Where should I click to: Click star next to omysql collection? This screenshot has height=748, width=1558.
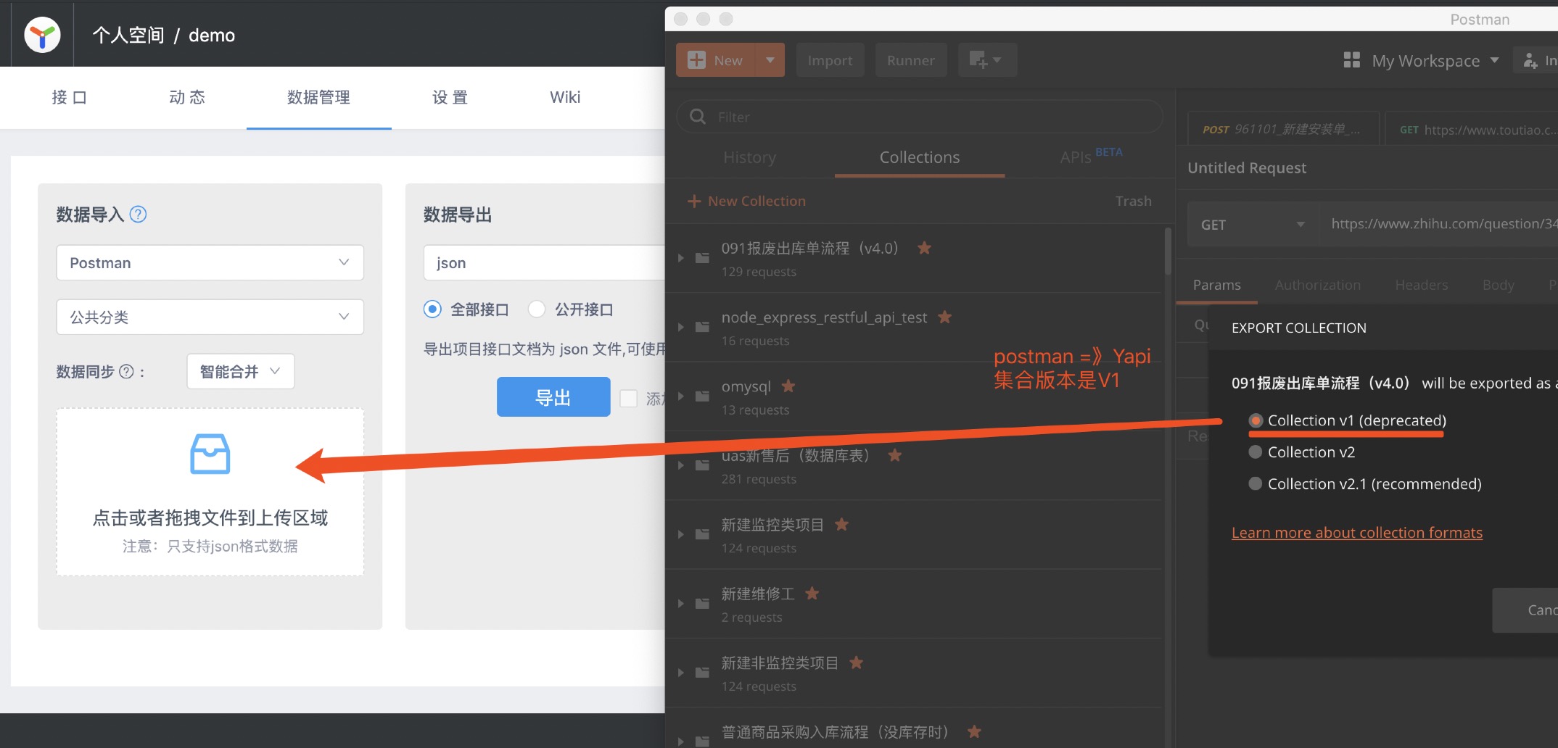[788, 386]
